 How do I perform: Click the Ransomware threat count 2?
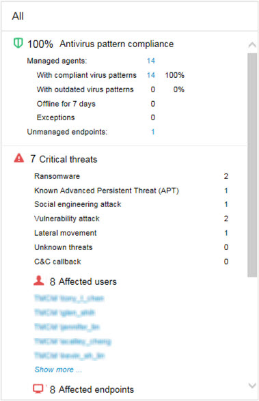(226, 176)
